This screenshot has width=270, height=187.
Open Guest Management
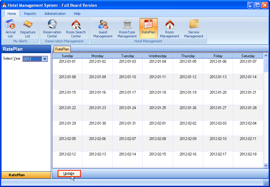(103, 28)
